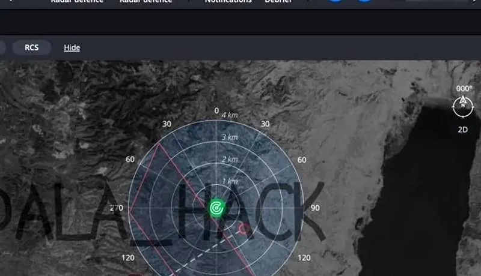Click the 3 km range ring label
This screenshot has width=481, height=276.
(229, 137)
